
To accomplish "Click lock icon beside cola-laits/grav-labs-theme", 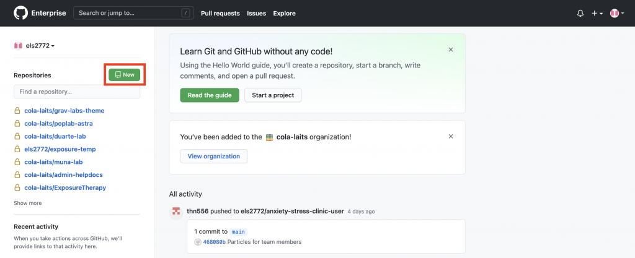I will (17, 110).
